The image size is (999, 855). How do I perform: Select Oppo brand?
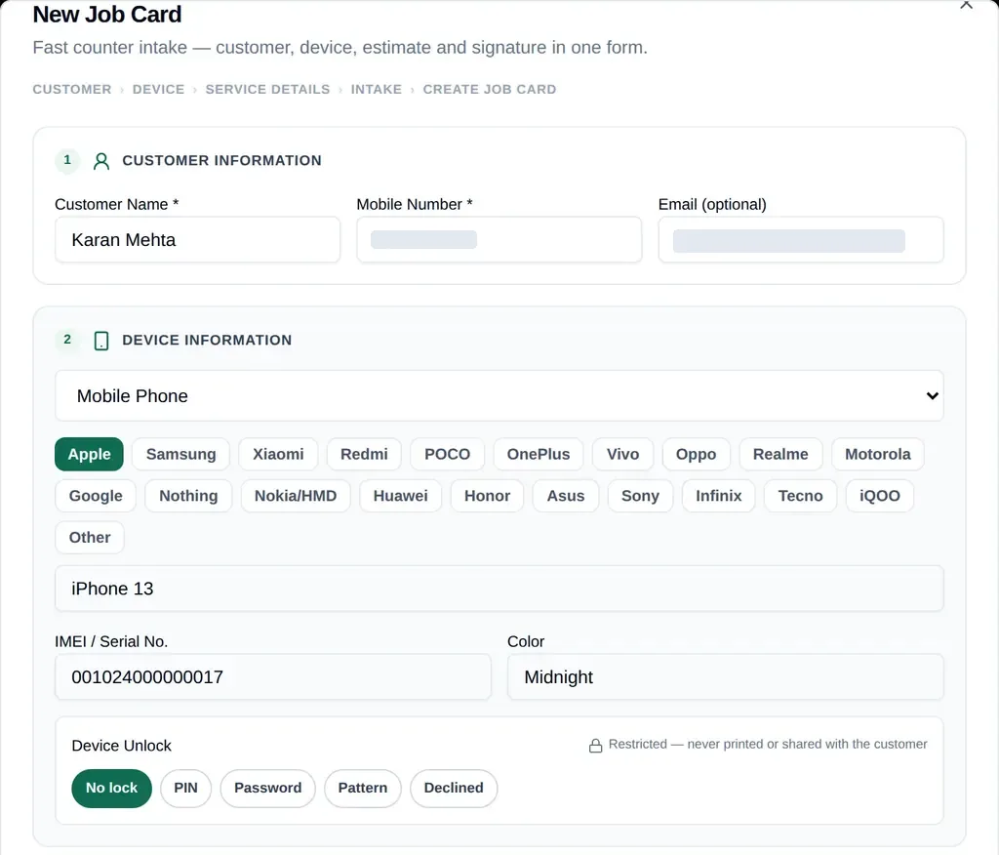[696, 454]
